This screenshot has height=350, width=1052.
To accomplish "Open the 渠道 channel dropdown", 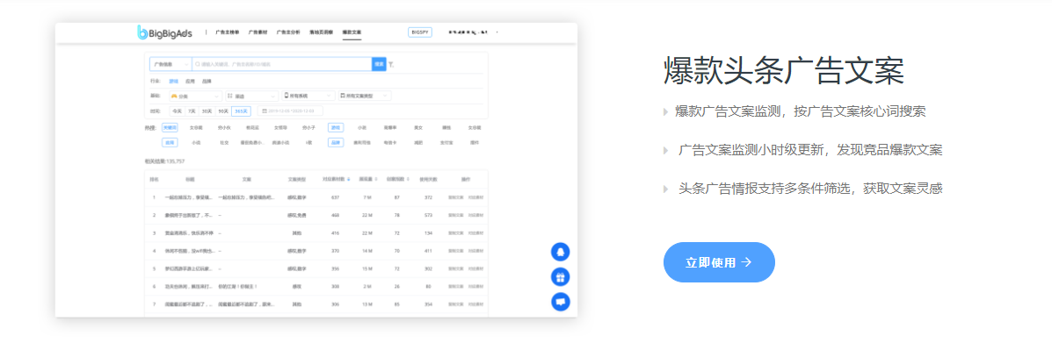I will coord(251,96).
